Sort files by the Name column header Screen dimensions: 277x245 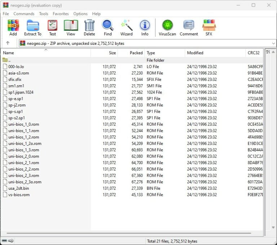point(9,53)
